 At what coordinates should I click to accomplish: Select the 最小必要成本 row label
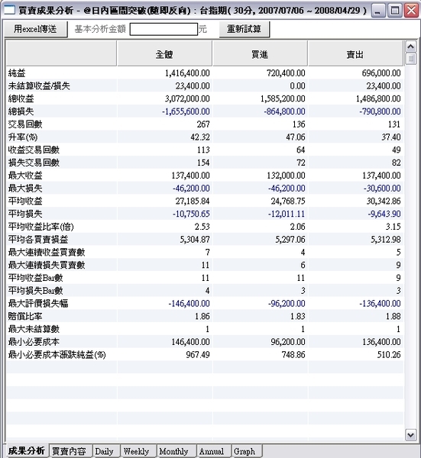pyautogui.click(x=34, y=342)
